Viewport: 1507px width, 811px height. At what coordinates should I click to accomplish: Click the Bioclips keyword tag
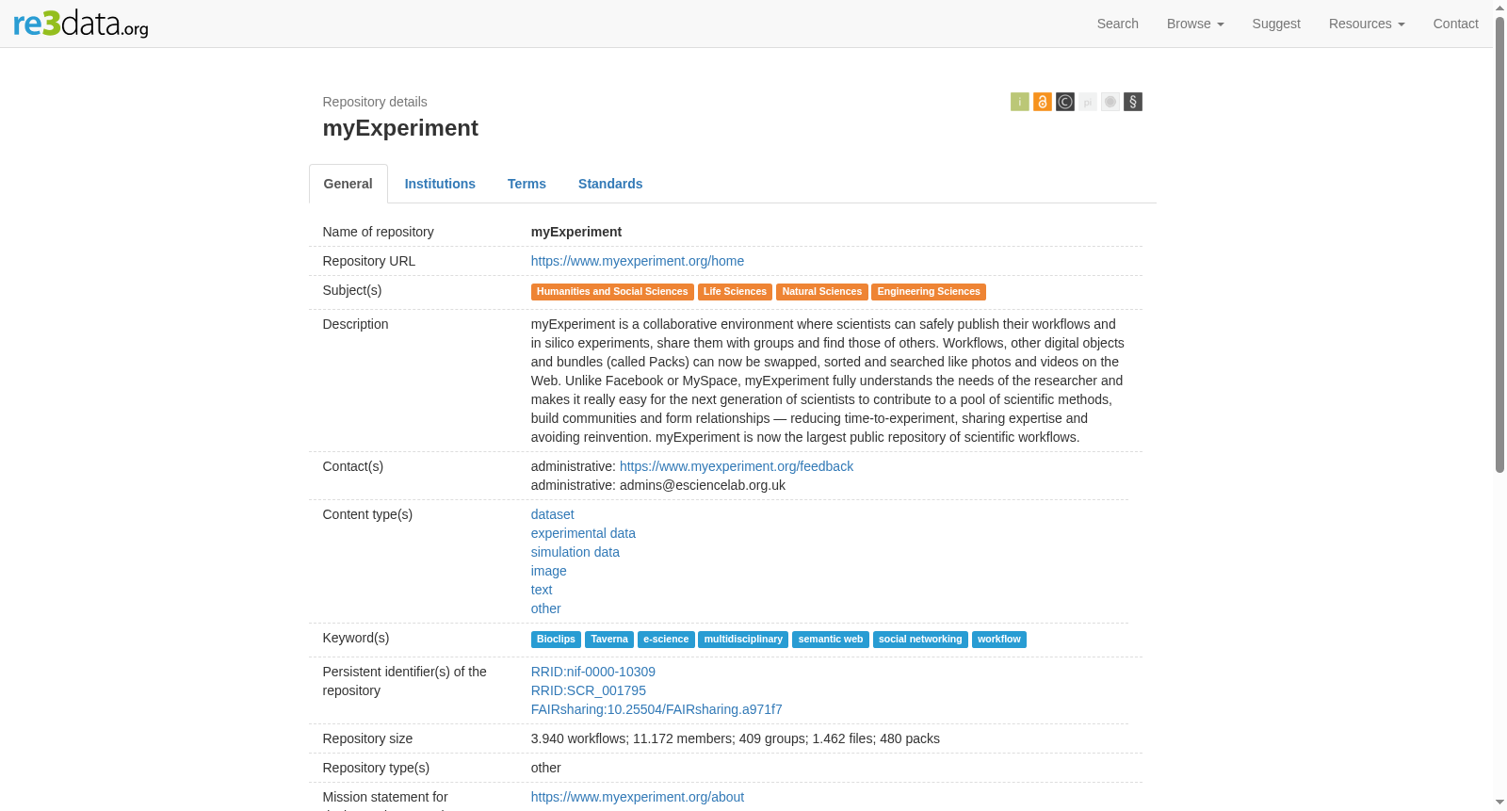(x=556, y=640)
